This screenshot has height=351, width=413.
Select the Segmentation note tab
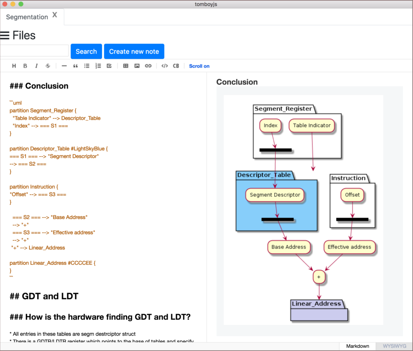click(27, 17)
